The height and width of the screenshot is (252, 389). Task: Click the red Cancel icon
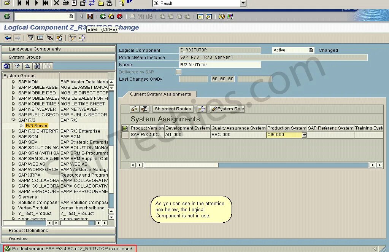tap(119, 17)
